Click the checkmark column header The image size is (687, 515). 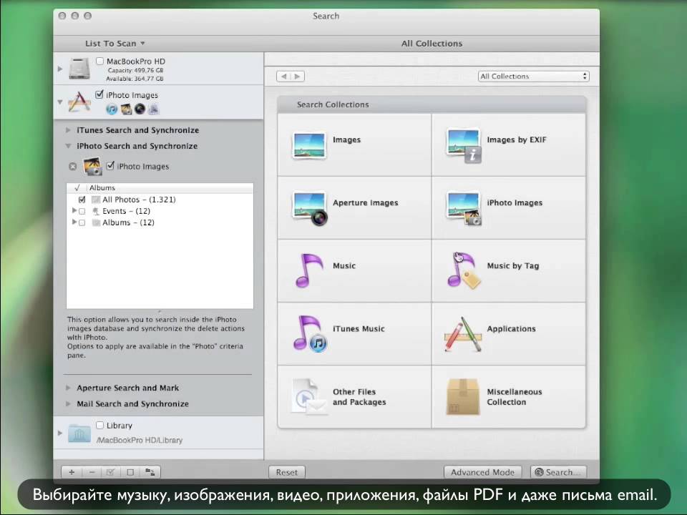(77, 187)
